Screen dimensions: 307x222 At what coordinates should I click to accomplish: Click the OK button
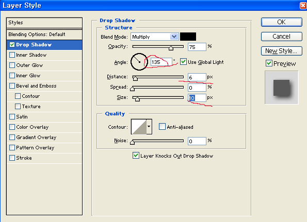click(282, 22)
